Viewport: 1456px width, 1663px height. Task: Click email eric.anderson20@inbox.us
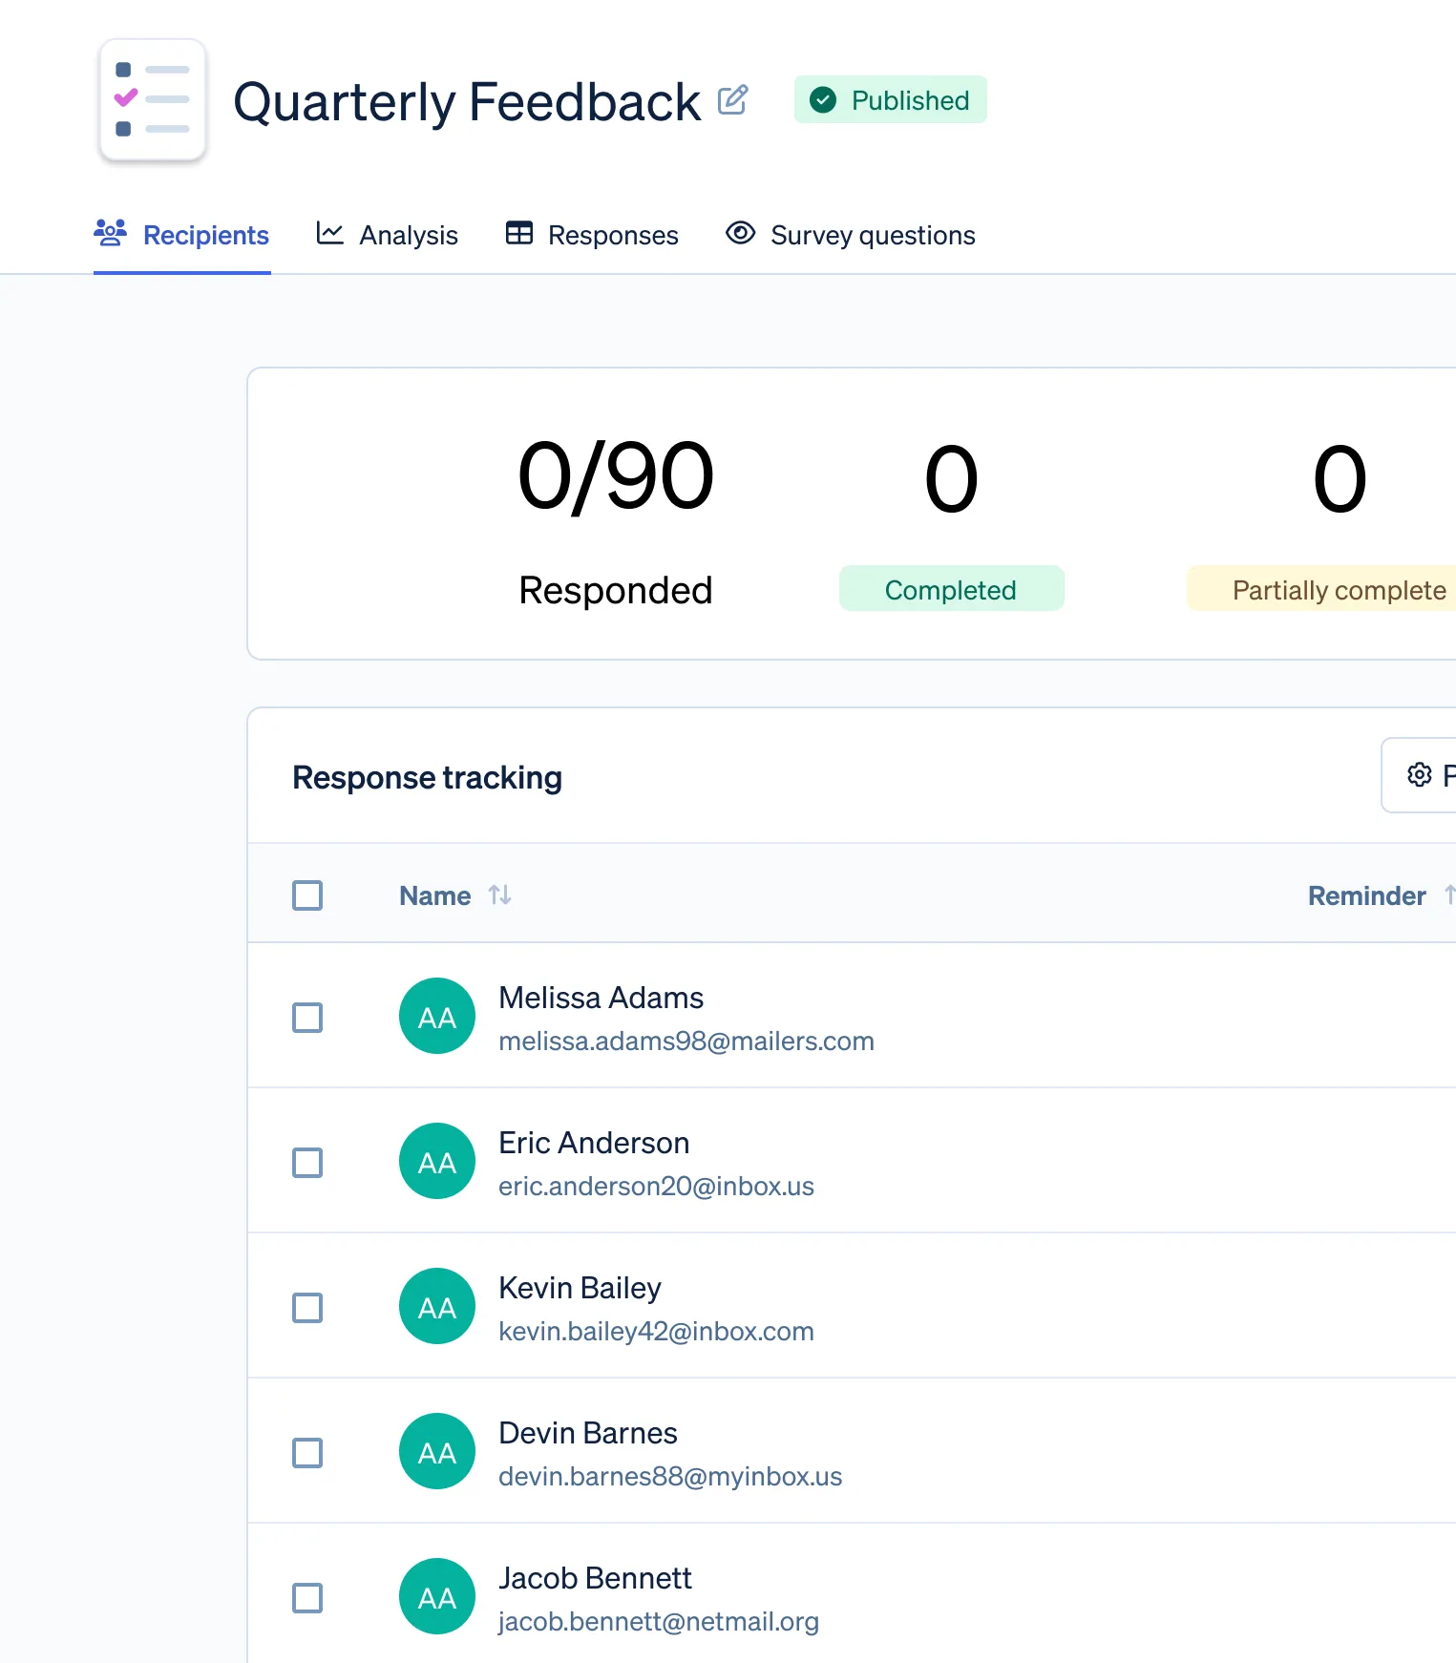[657, 1186]
